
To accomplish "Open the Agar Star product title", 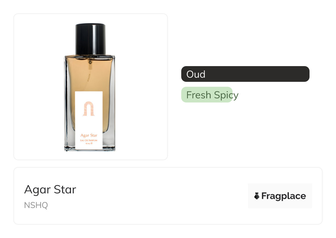I will pos(50,190).
